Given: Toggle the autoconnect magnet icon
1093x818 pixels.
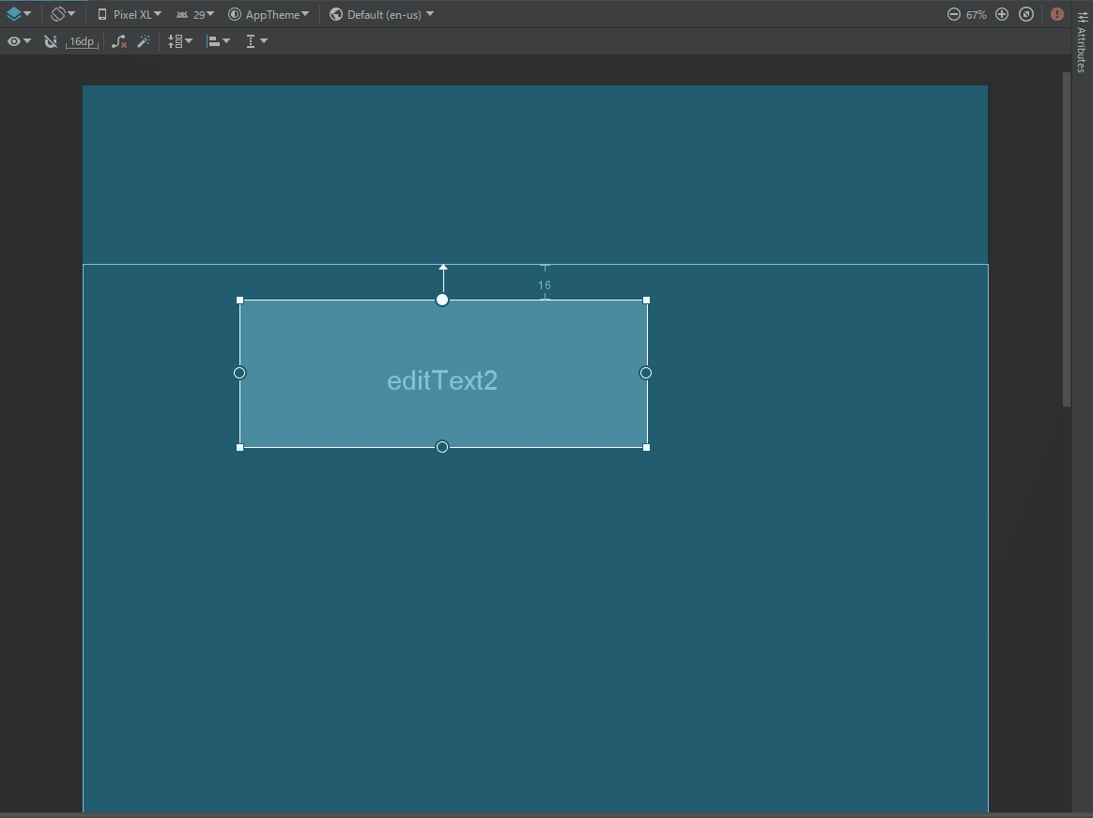Looking at the screenshot, I should pos(50,41).
